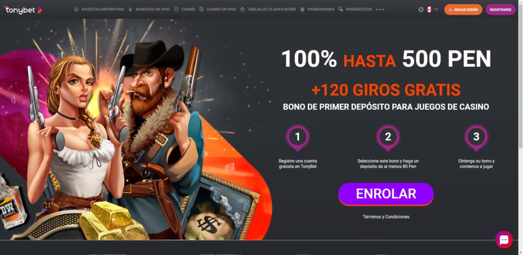The width and height of the screenshot is (523, 255).
Task: Click the purple ENROLAR button
Action: tap(386, 194)
